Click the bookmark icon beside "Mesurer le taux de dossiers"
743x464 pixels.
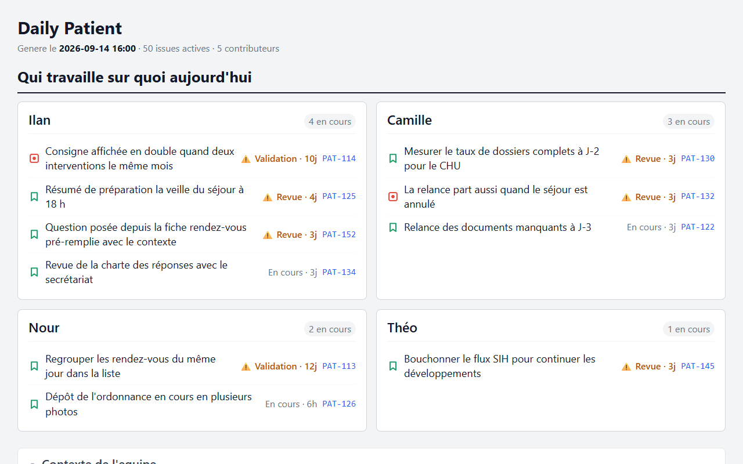pyautogui.click(x=393, y=158)
